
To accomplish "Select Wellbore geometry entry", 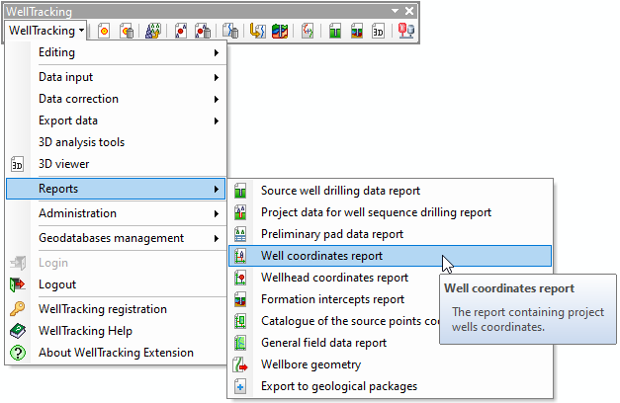I will pyautogui.click(x=390, y=364).
